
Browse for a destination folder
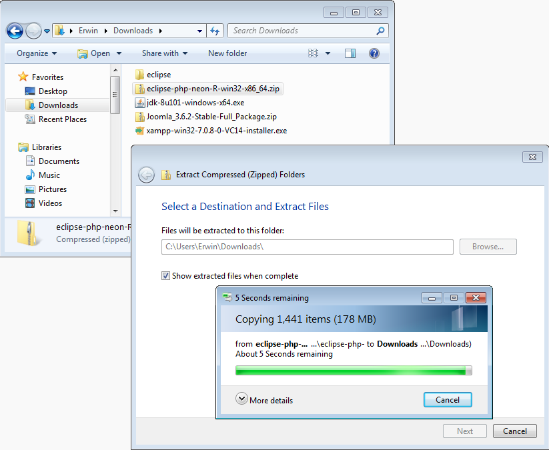coord(488,247)
